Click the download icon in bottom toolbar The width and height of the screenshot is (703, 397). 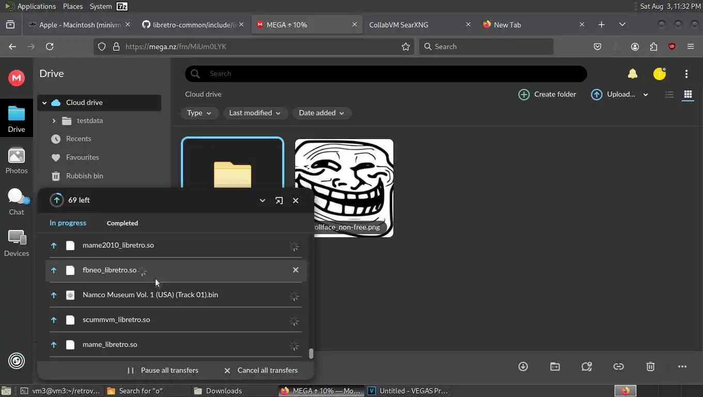pos(523,367)
